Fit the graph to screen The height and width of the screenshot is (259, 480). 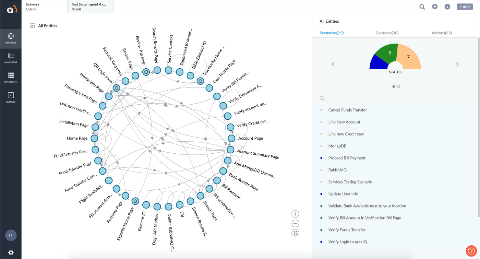point(295,233)
